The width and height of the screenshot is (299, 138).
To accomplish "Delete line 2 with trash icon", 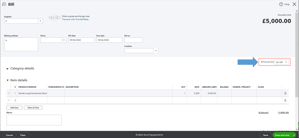I will tap(285, 100).
